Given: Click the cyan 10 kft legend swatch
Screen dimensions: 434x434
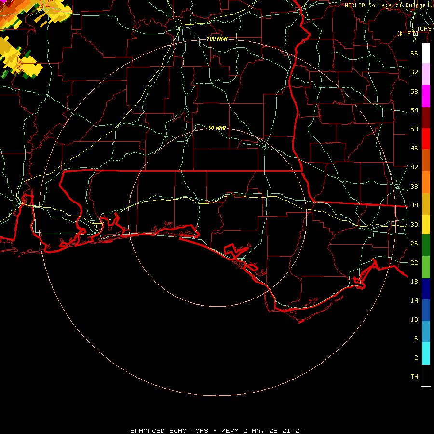Looking at the screenshot, I should coord(426,353).
